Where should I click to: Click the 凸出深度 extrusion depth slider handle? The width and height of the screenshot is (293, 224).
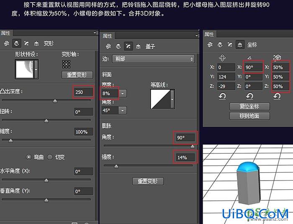pos(55,101)
